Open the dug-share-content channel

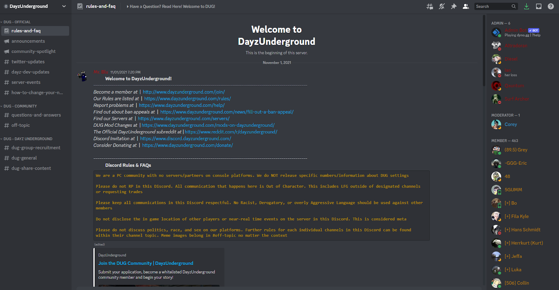click(35, 168)
